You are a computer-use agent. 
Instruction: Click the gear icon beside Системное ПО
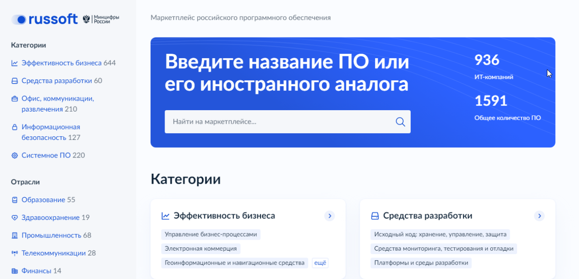(14, 155)
